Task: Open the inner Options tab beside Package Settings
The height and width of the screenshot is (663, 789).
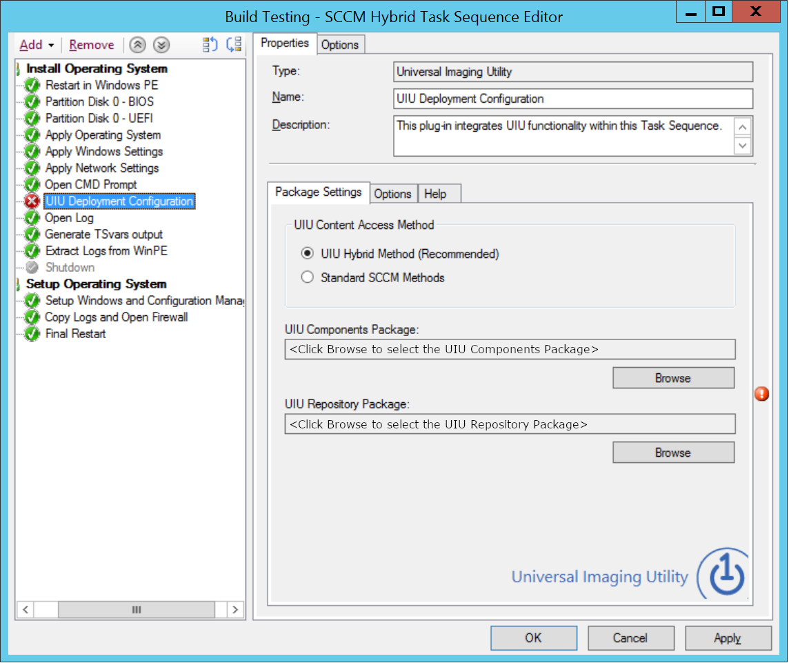Action: 392,194
